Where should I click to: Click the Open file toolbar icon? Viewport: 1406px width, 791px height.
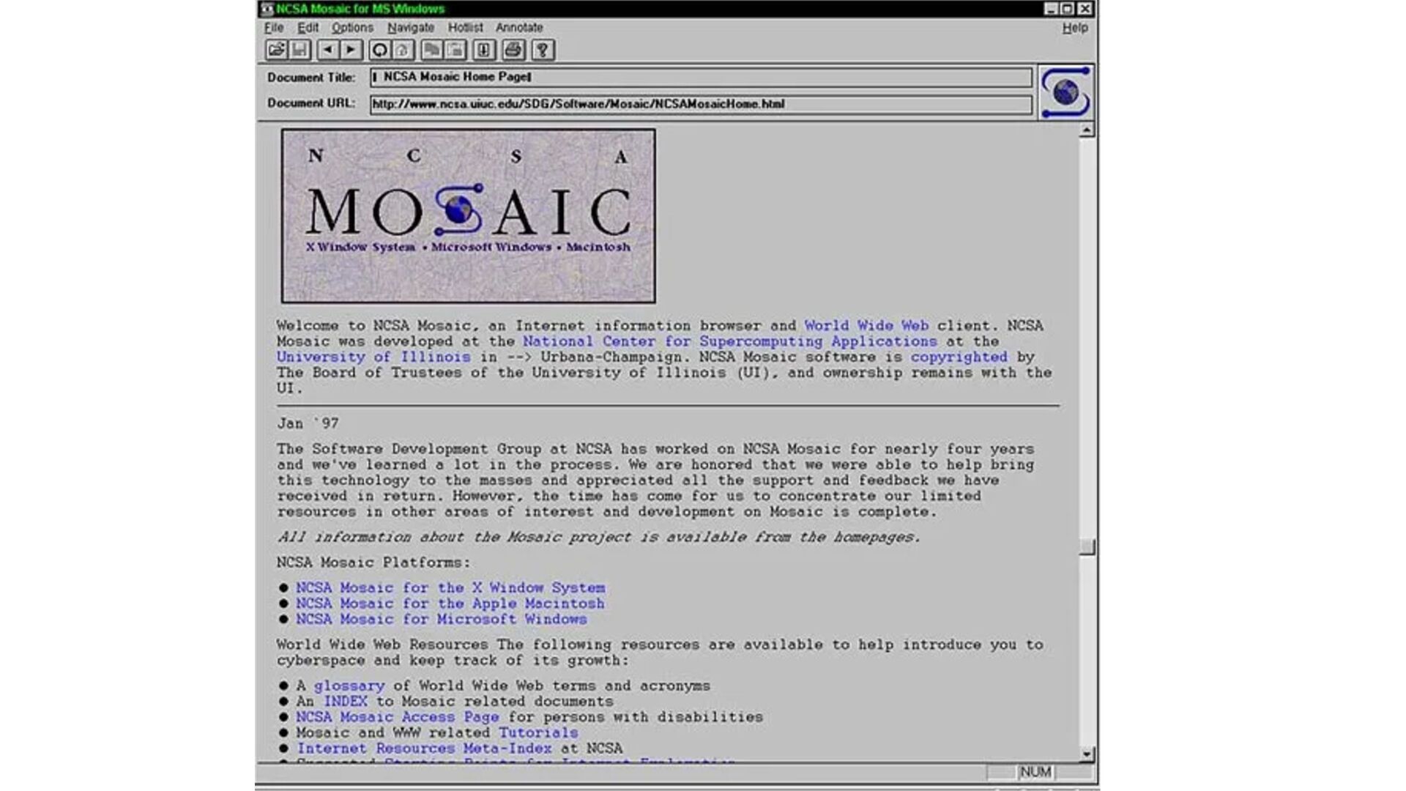(276, 50)
